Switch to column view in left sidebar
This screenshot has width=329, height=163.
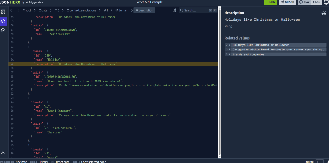point(3,12)
